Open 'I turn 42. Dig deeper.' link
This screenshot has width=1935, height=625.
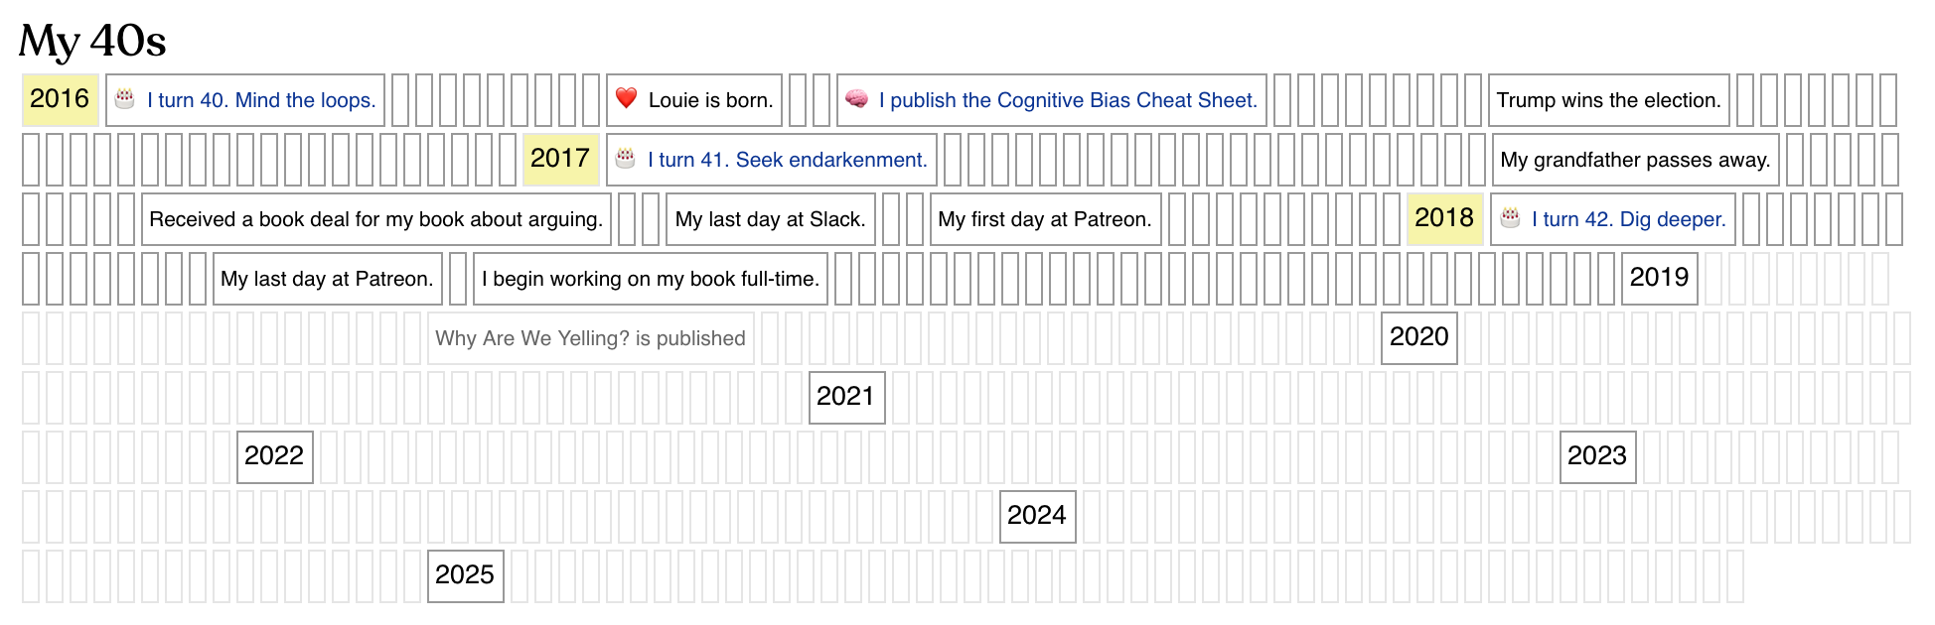[1629, 219]
